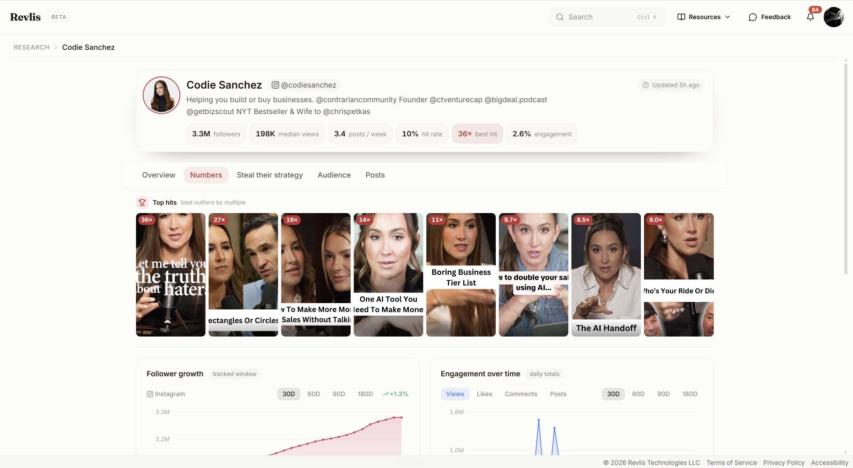The height and width of the screenshot is (468, 853).
Task: Open the 27× Rectangles Or Circles thumbnail
Action: [243, 275]
